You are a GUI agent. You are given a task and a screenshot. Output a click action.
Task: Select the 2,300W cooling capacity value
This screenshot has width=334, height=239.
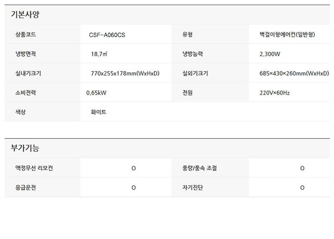[x=270, y=54]
